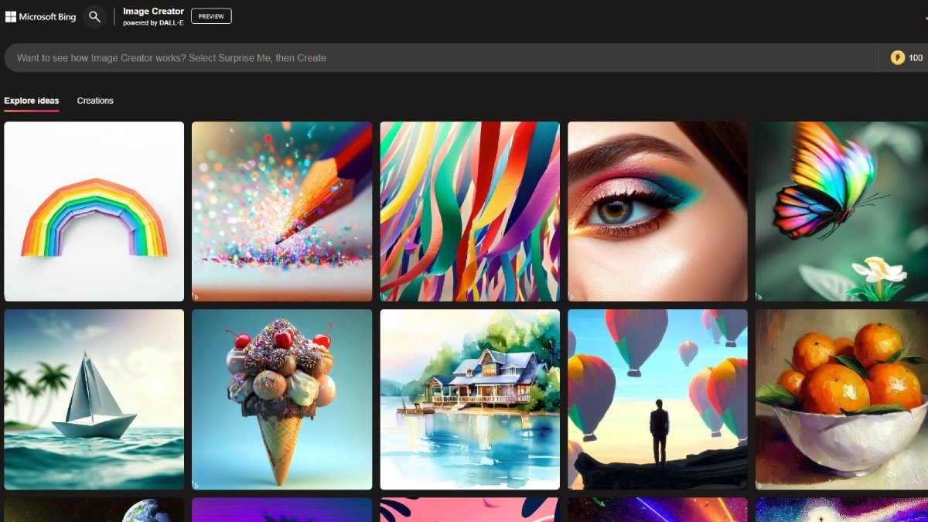Click the Microsoft Bing grid logo icon
Viewport: 928px width, 522px height.
pos(10,16)
